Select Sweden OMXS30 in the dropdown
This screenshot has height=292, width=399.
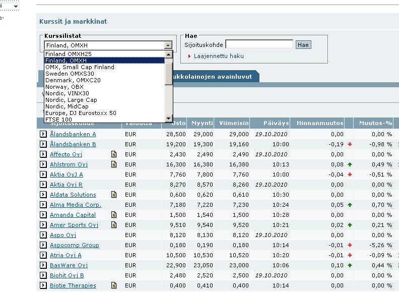point(105,74)
